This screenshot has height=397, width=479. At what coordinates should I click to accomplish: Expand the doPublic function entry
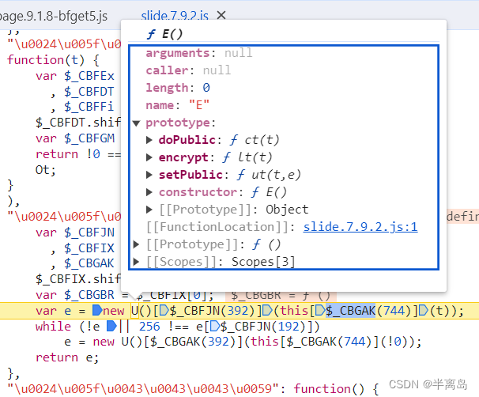(x=149, y=140)
